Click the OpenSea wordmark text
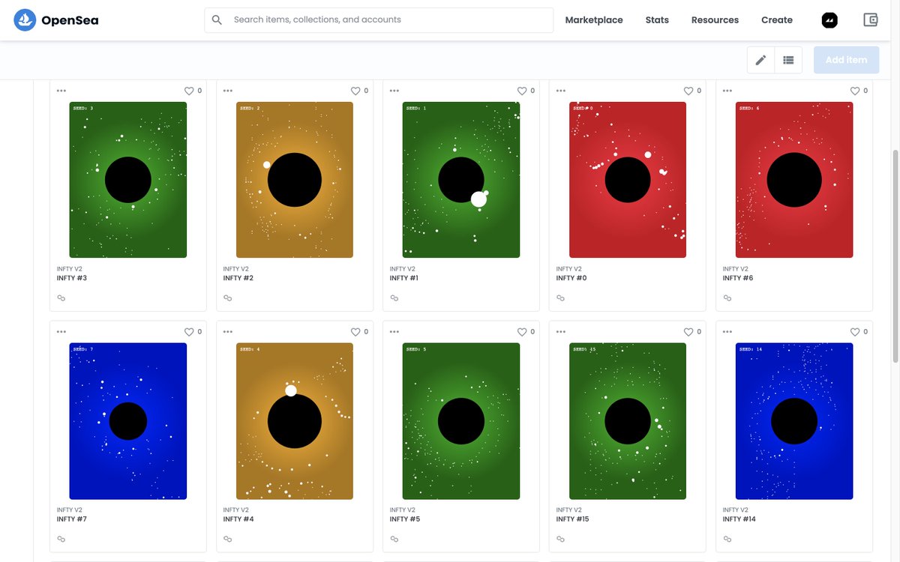The width and height of the screenshot is (900, 562). pyautogui.click(x=70, y=20)
